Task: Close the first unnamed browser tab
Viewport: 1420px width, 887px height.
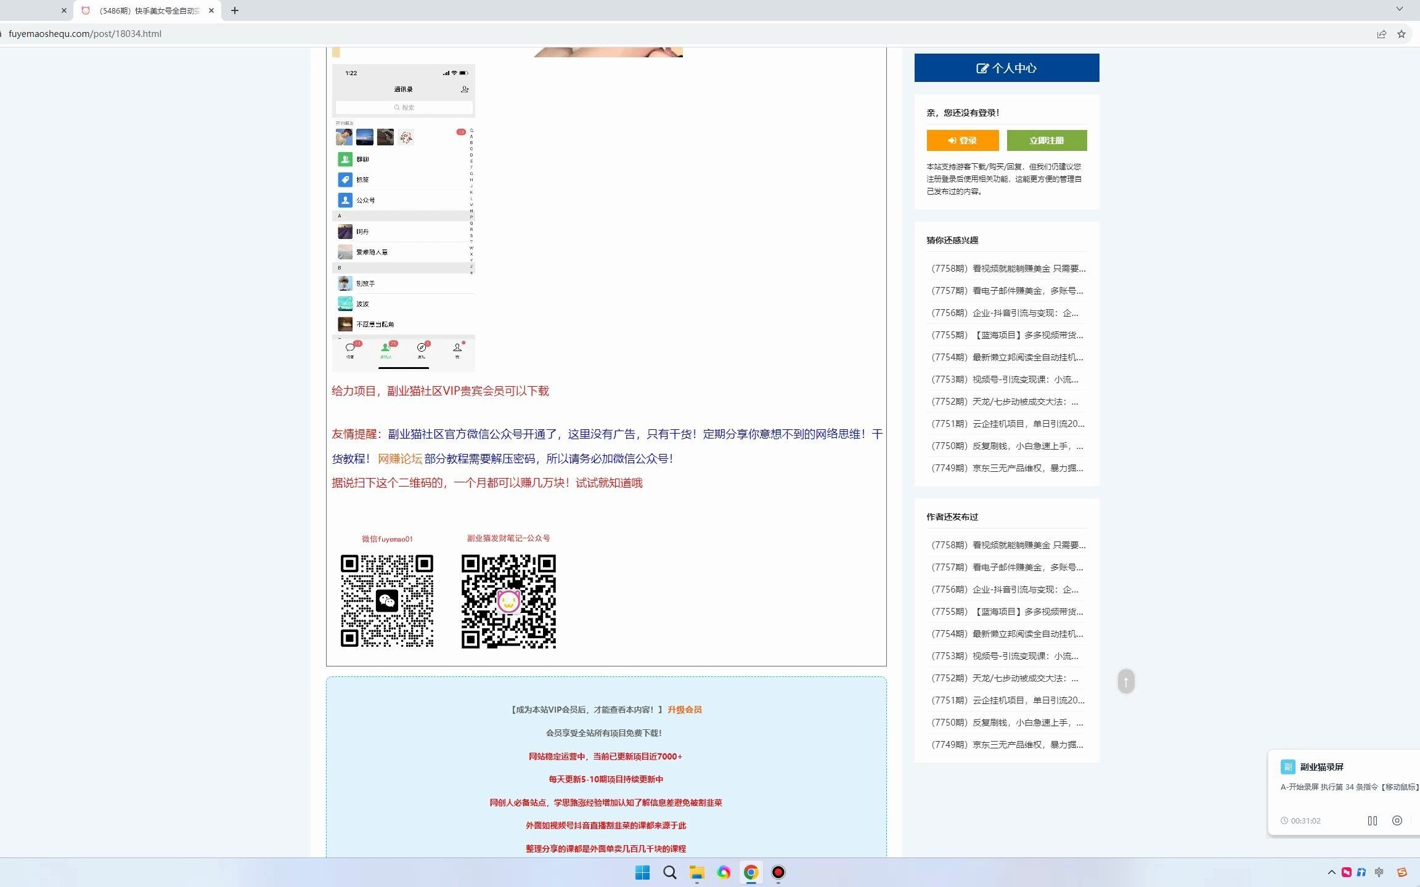Action: pos(63,10)
